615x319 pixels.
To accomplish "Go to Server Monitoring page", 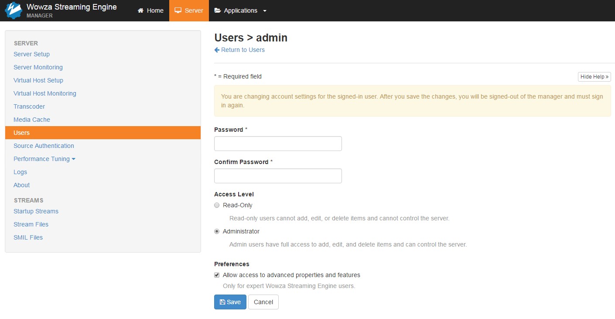I will [38, 67].
